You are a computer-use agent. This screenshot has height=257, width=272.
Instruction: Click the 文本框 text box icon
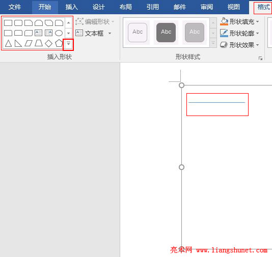click(x=79, y=33)
